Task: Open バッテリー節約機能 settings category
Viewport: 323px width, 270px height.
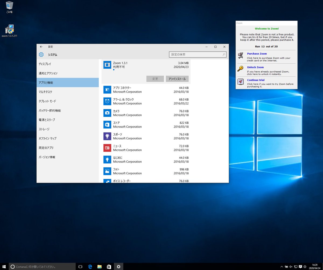Action: click(68, 110)
